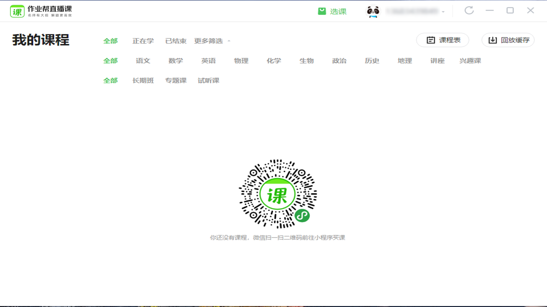547x307 pixels.
Task: Select the 数学 subject filter
Action: (x=175, y=61)
